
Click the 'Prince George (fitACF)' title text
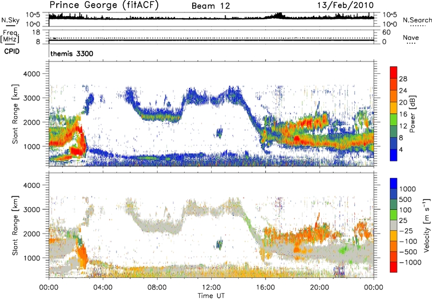(x=104, y=5)
